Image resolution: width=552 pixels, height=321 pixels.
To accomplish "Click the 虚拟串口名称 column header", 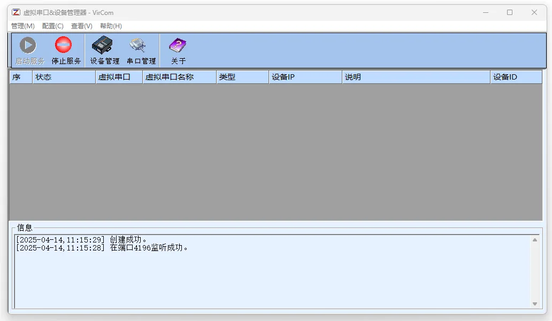I will (180, 77).
